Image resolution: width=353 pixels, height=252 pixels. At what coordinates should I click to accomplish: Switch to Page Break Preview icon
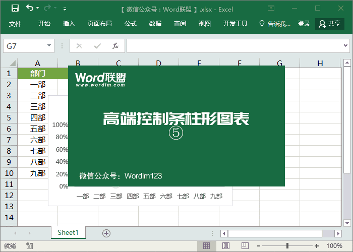point(245,246)
